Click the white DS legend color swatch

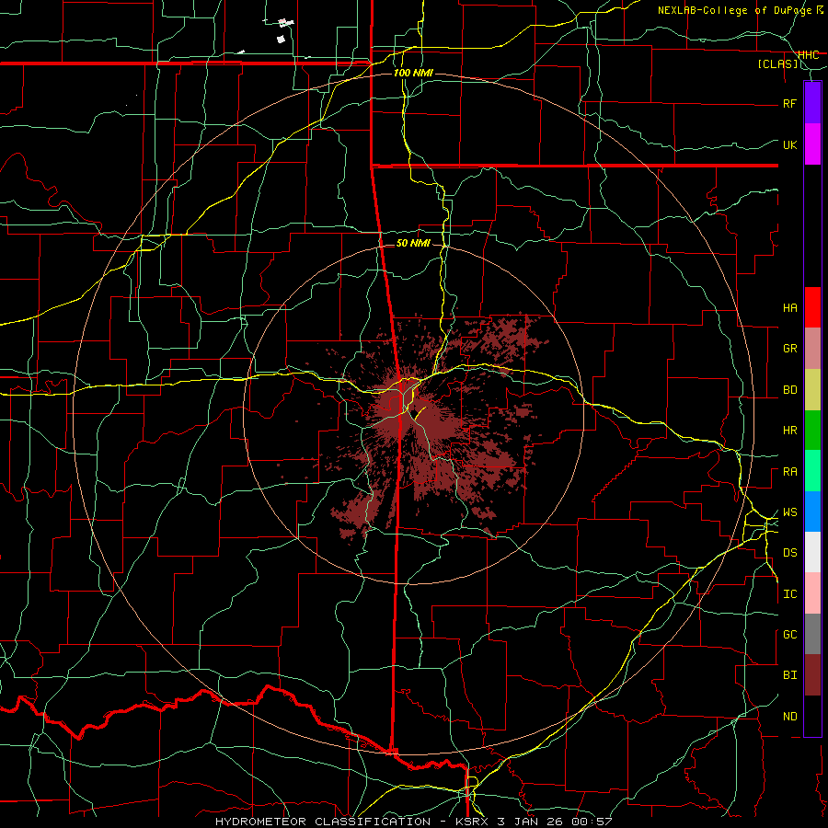click(812, 552)
